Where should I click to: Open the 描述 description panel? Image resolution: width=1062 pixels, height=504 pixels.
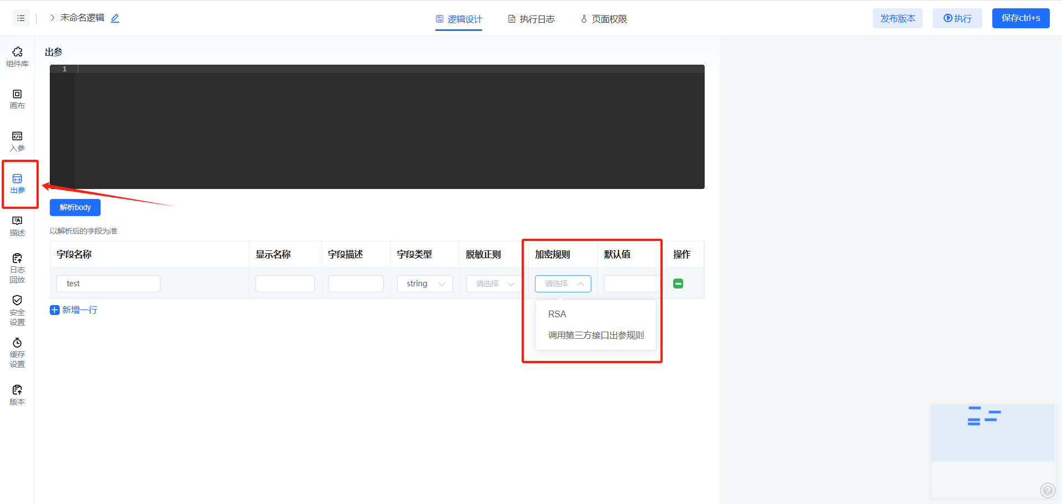[x=17, y=226]
